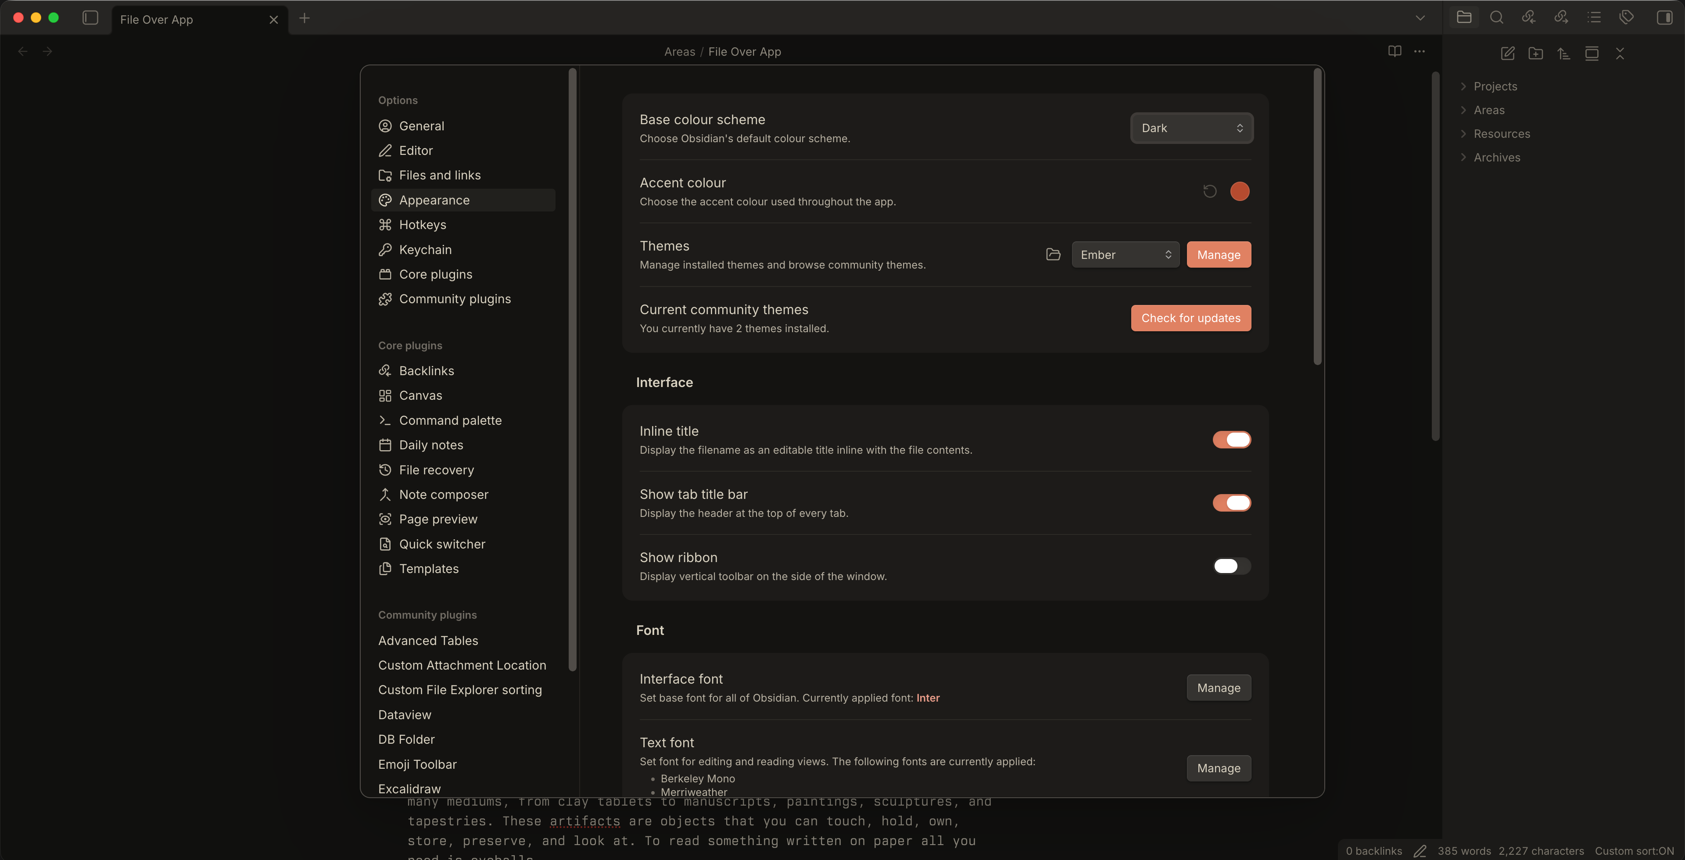Collapse all folders icon

click(x=1620, y=54)
